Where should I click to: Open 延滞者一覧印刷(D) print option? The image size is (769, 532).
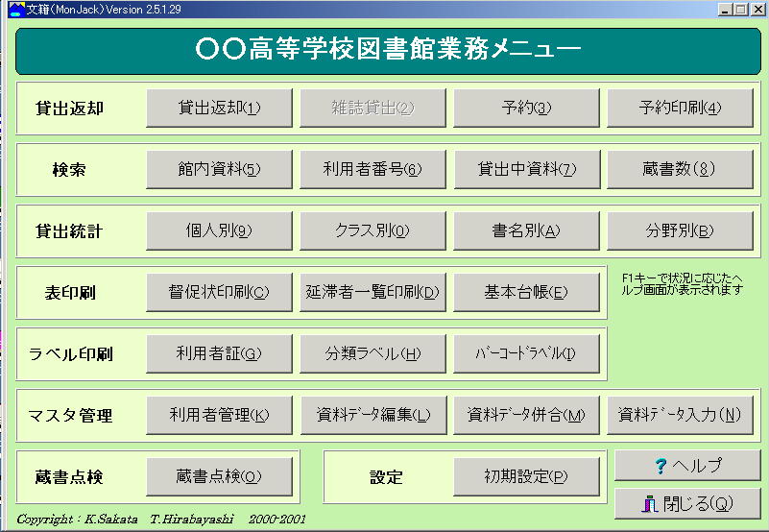click(372, 292)
